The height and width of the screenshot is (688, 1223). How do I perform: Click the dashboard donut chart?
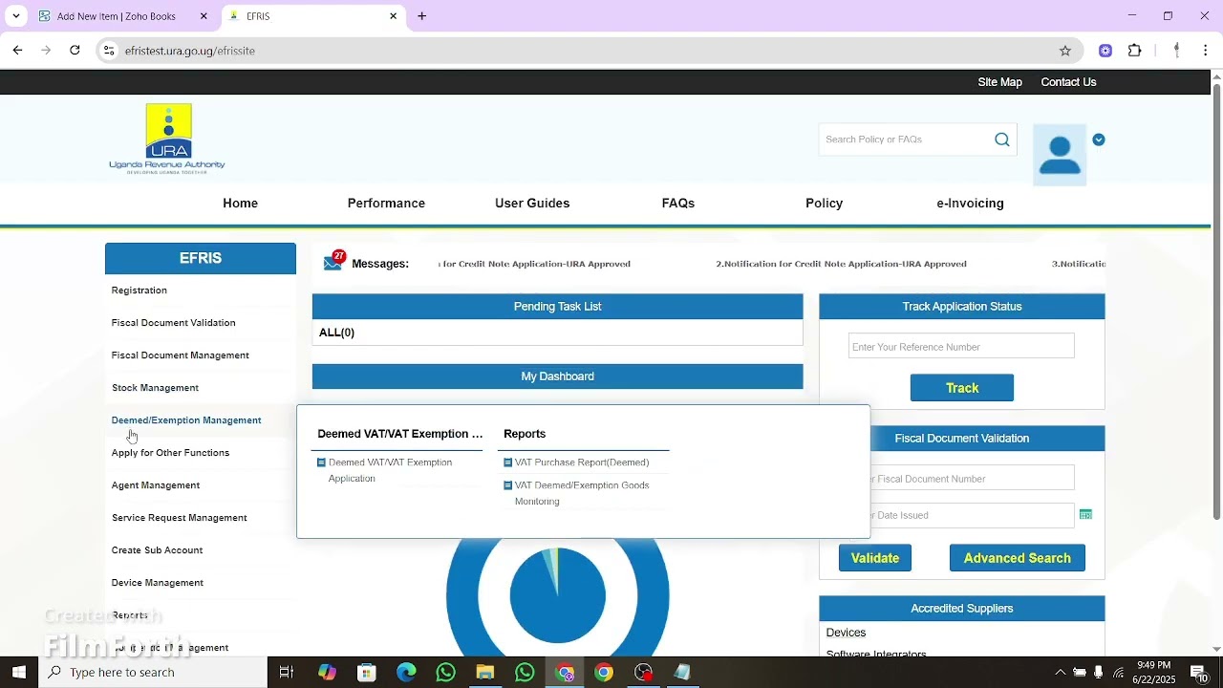tap(558, 596)
